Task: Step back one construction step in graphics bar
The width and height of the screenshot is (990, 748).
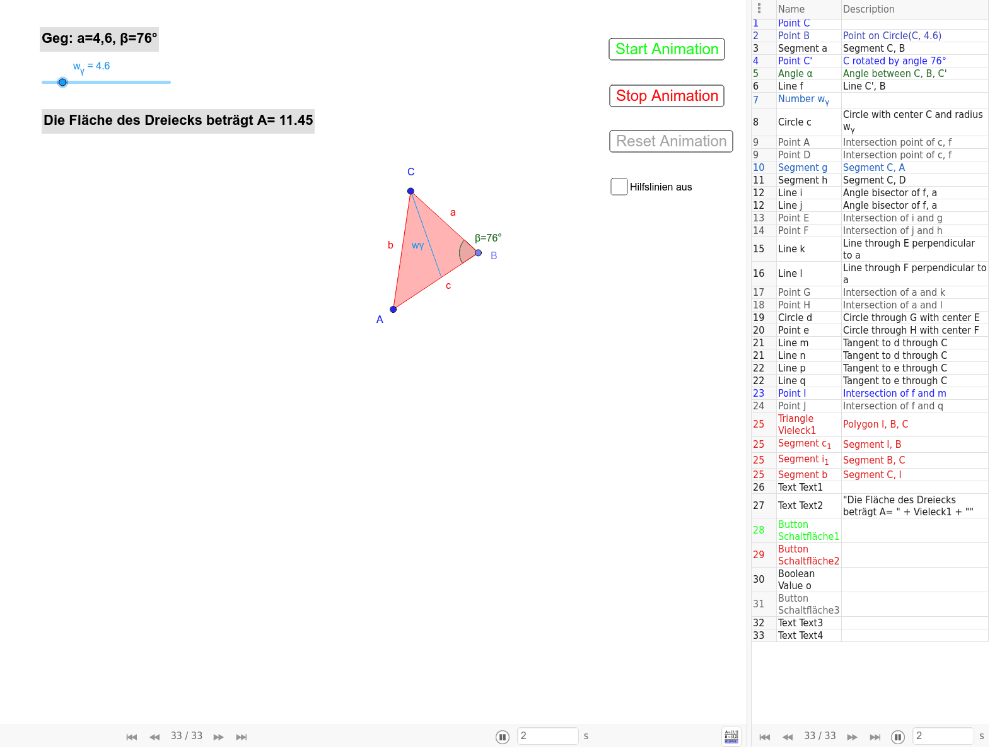Action: pyautogui.click(x=154, y=737)
